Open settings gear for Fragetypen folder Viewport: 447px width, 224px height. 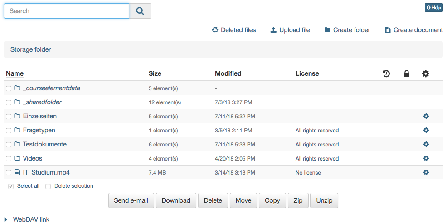(x=426, y=131)
